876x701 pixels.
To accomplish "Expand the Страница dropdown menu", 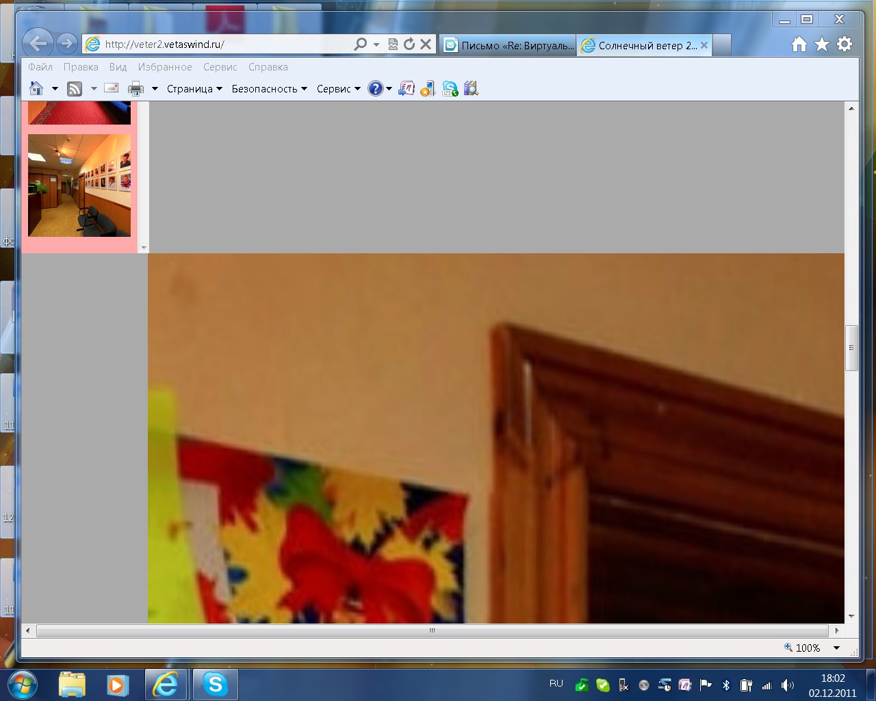I will tap(194, 89).
